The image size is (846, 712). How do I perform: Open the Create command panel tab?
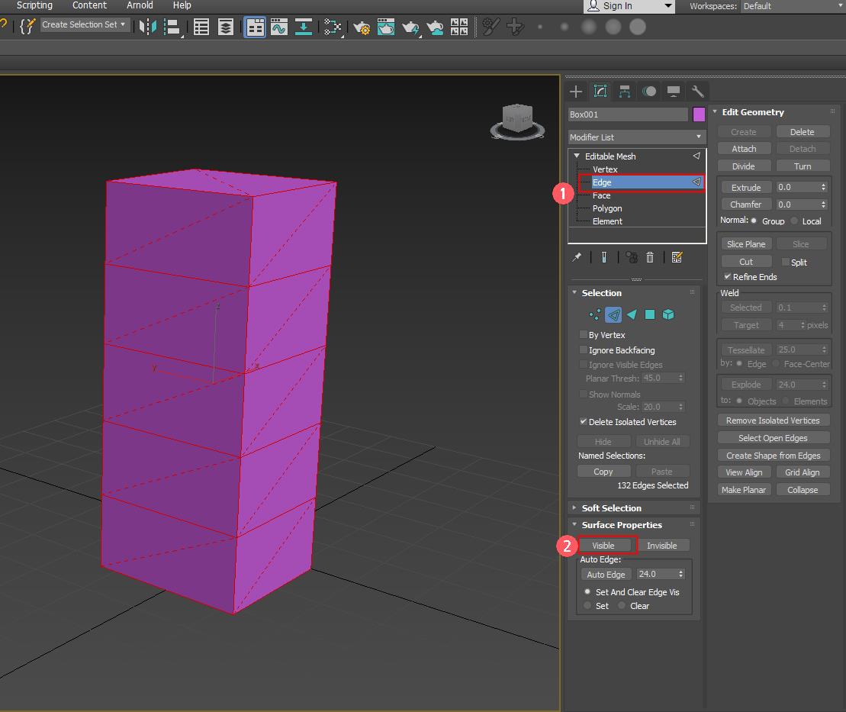[x=576, y=92]
